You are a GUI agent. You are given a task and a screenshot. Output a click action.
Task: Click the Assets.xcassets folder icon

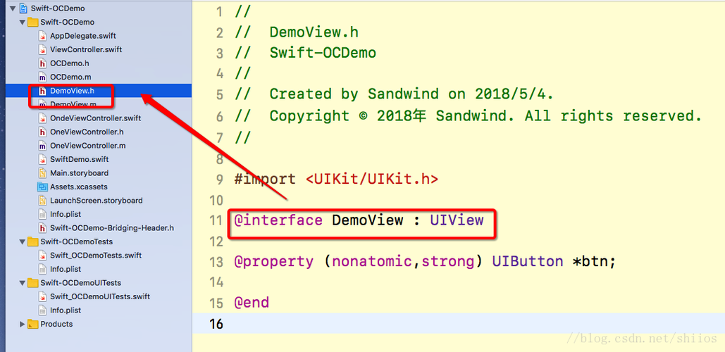[x=43, y=187]
